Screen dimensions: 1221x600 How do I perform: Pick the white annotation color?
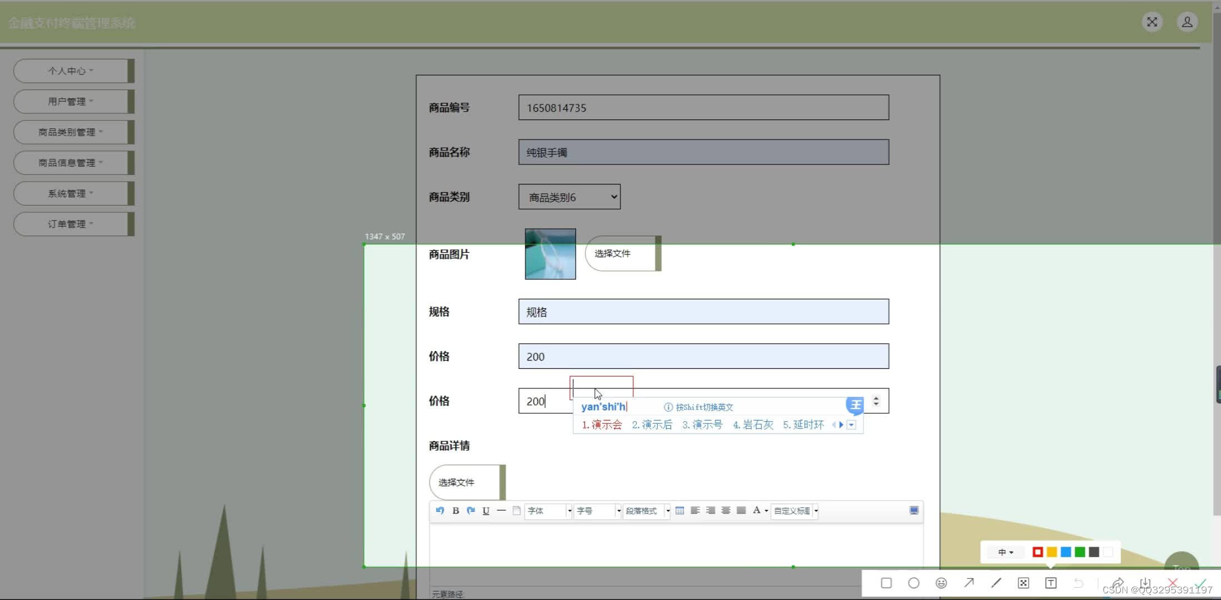1108,552
